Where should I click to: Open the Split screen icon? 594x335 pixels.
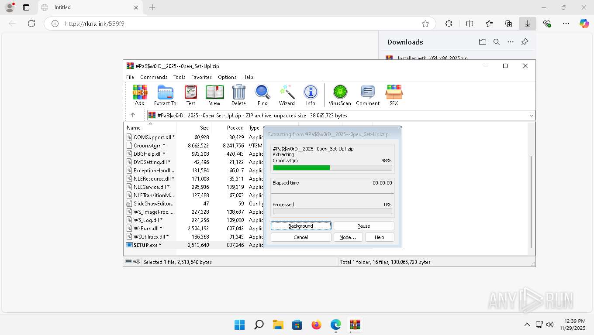pyautogui.click(x=470, y=24)
